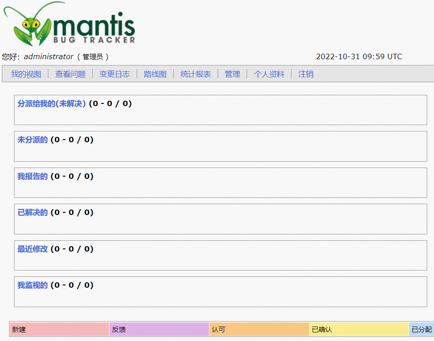Open 路线图 page
The width and height of the screenshot is (434, 341).
pos(154,74)
